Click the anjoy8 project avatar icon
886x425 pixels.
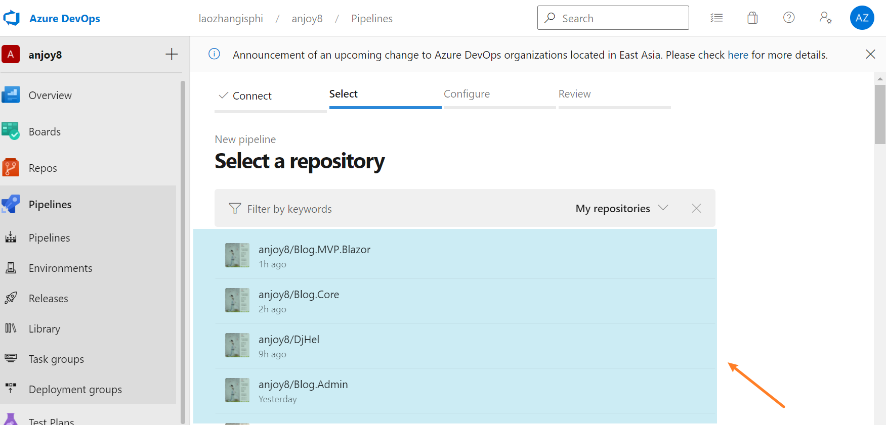click(x=11, y=54)
